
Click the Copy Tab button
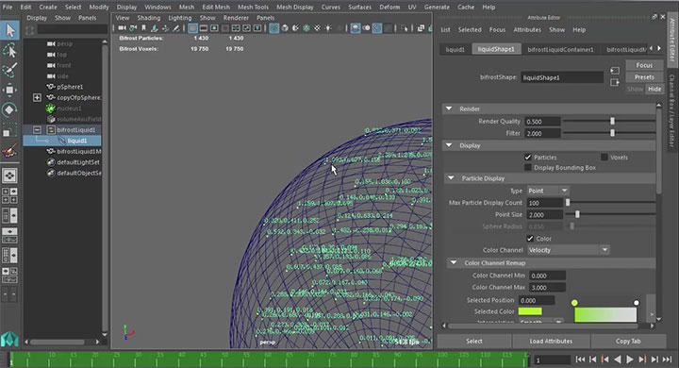coord(628,342)
